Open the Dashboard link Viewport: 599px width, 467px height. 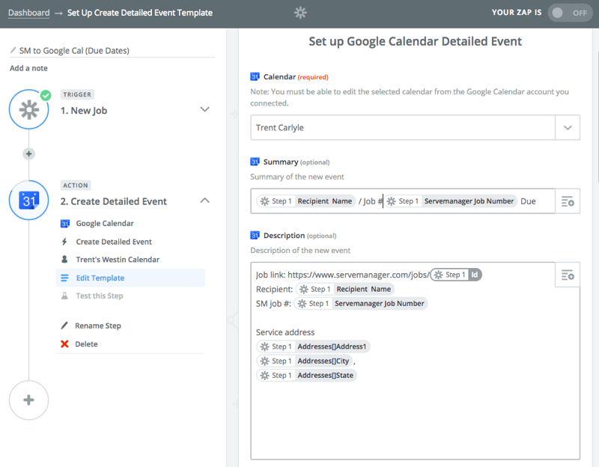(28, 13)
